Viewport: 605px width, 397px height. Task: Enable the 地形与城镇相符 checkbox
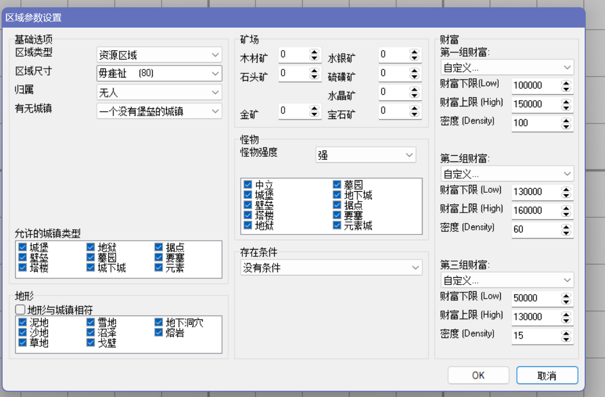tap(21, 310)
